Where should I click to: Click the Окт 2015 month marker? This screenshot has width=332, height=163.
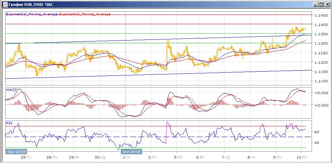131,152
